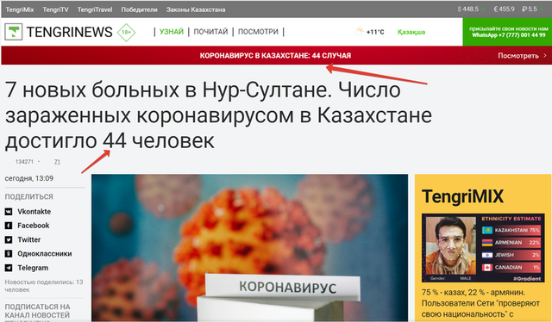
Task: Click the Vkontakte share icon
Action: pos(9,212)
